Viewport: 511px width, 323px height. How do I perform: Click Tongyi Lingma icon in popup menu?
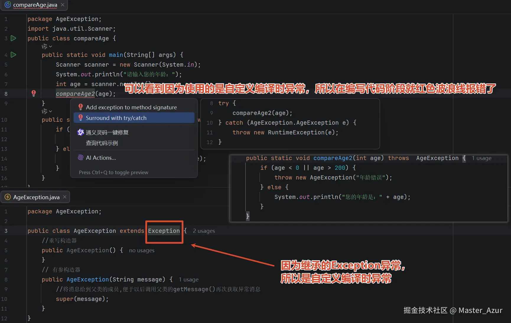tap(80, 132)
